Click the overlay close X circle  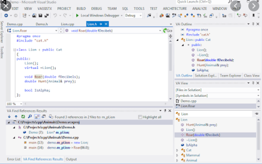click(x=6, y=6)
